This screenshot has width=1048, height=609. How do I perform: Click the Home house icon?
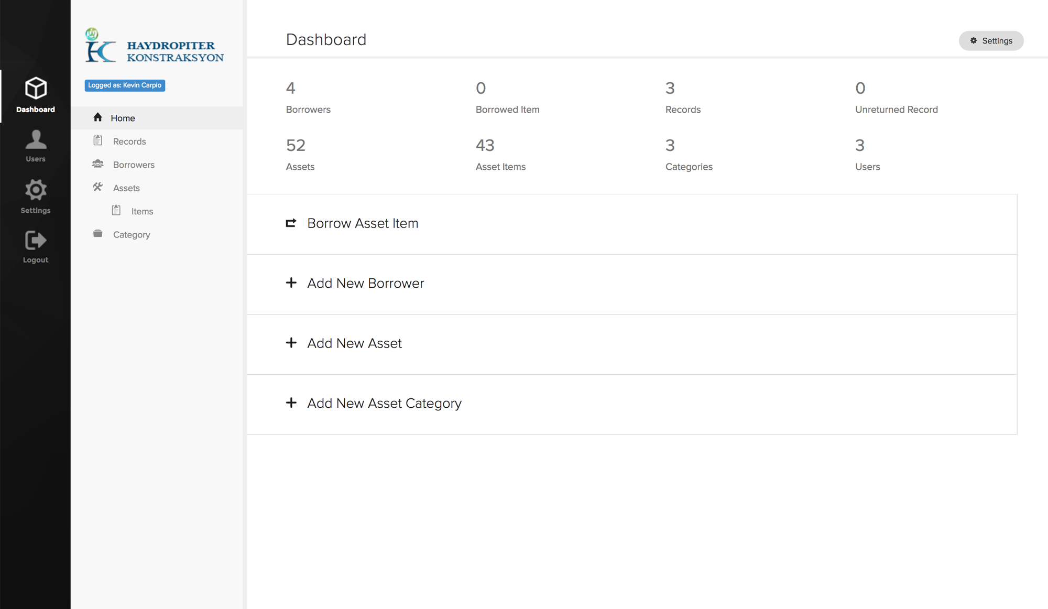tap(97, 117)
